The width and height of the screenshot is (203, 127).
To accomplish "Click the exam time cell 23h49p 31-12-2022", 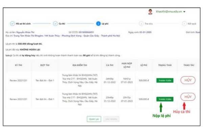I will coord(110,99).
